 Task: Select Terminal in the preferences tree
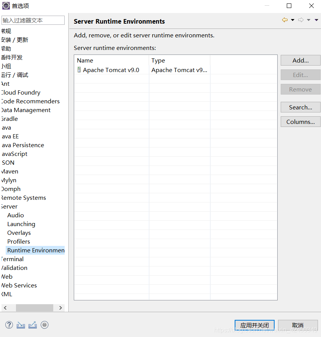(x=13, y=259)
